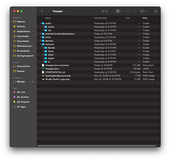170x160 pixels.
Task: Open iCloud Drive in the sidebar
Action: tap(23, 66)
